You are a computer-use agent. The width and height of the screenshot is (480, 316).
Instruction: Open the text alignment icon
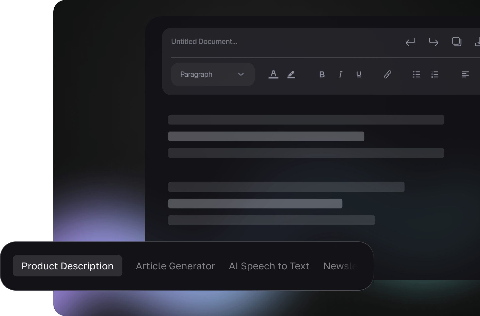click(466, 74)
